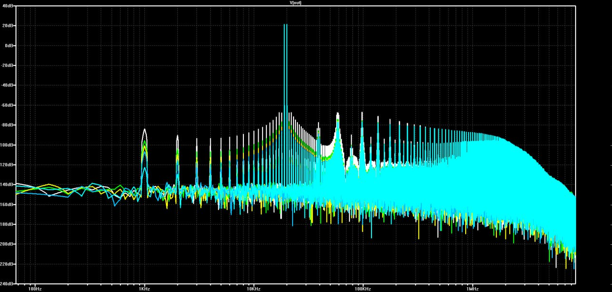Click the -100dB vertical axis label

[x=7, y=145]
